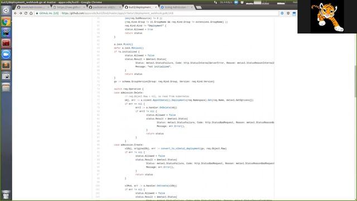Click the 'gv := schema.GroupVersion' line
This screenshot has width=357, height=201.
click(164, 82)
